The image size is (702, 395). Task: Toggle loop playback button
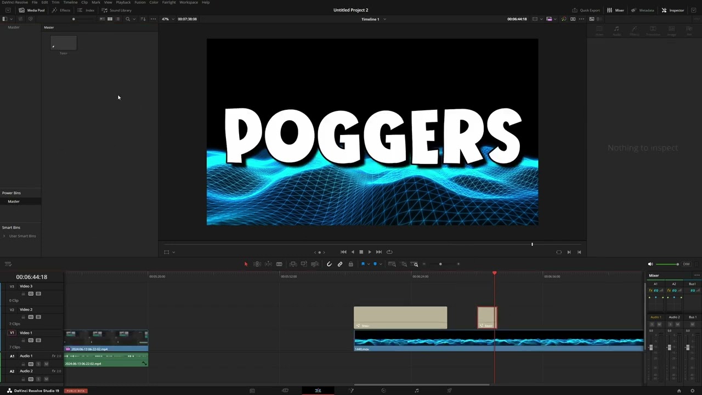coord(389,252)
